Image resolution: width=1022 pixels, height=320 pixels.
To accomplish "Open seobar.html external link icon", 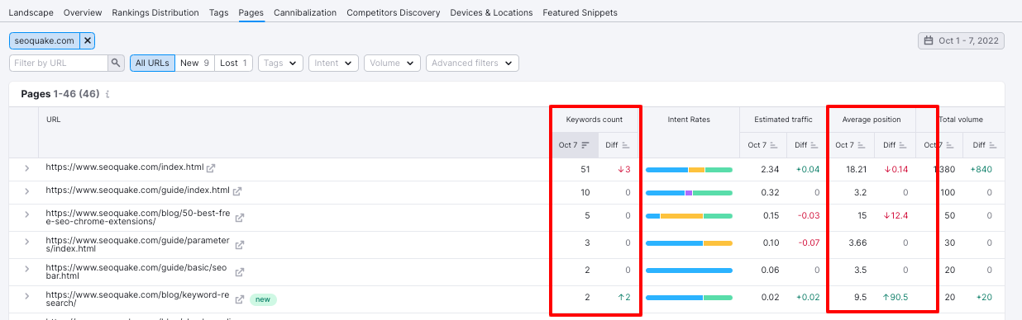I will (x=240, y=272).
